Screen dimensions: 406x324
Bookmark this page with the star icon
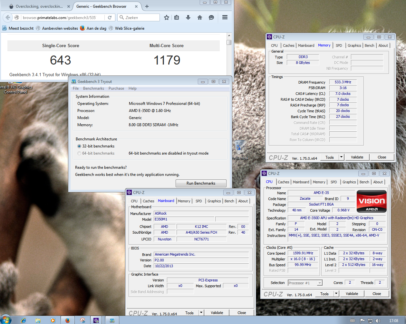click(167, 17)
